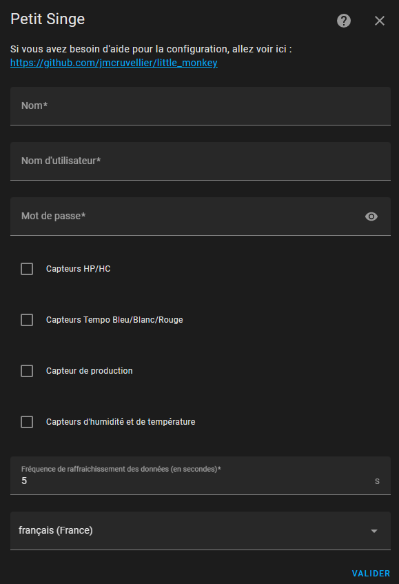Click the Capteurs Tempo Bleu/Blanc/Rouge label

coord(114,320)
